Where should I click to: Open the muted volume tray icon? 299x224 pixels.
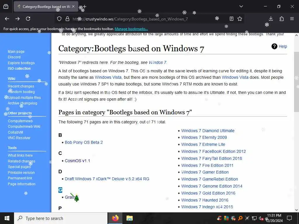261,218
